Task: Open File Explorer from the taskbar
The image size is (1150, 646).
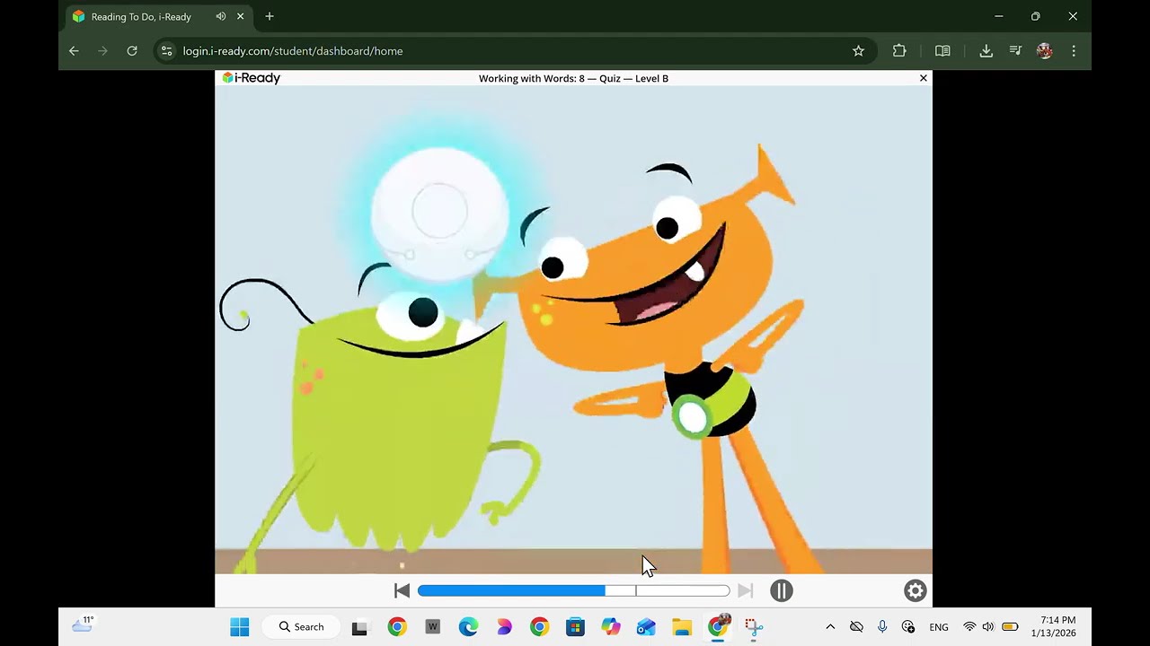Action: click(682, 627)
